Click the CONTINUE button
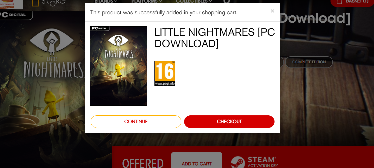374x168 pixels. click(136, 122)
